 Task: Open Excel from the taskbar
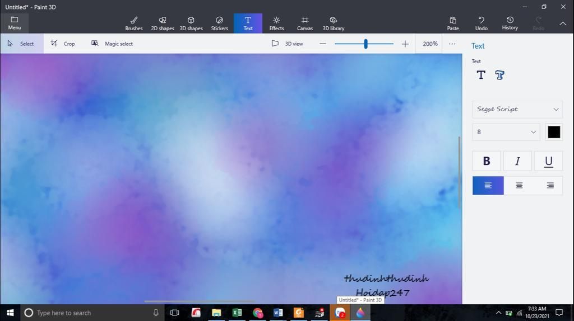(x=237, y=313)
